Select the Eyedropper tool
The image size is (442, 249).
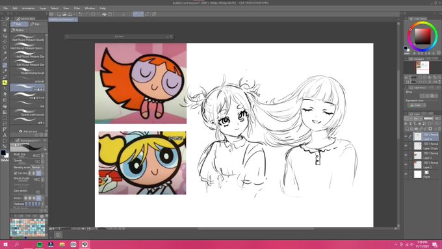point(5,59)
